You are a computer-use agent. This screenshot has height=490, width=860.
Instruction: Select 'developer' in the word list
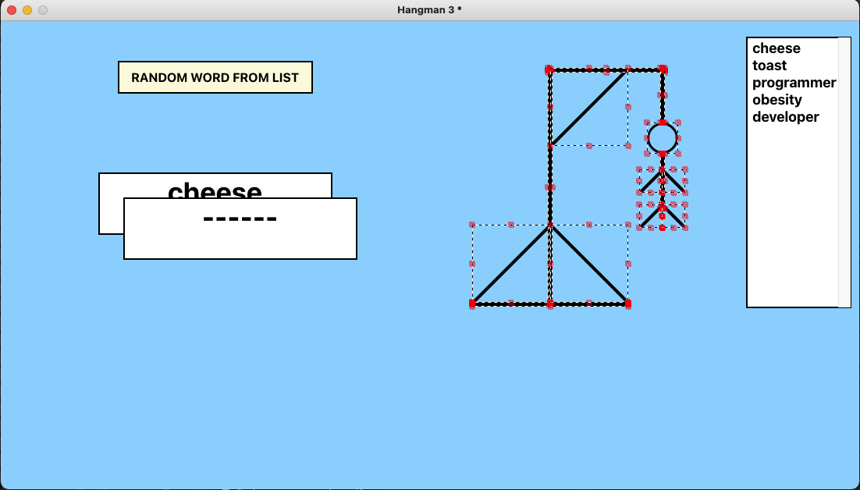tap(785, 117)
